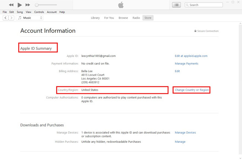
Task: Skip forward with the fast-forward button
Action: coord(28,5)
